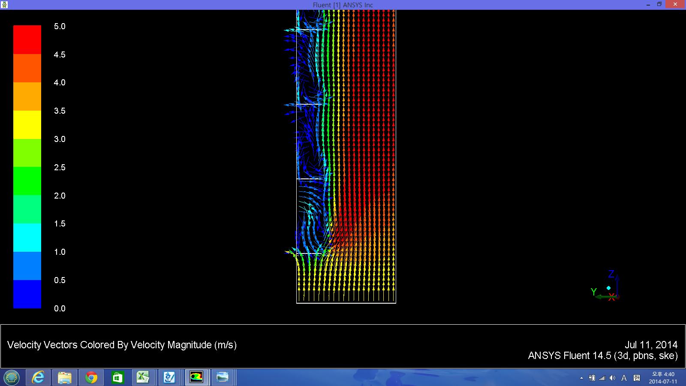Screen dimensions: 686x386
Task: Click the 'ANSYS Fluent 14.5 (3d, pbns, ske)' text
Action: coord(603,356)
